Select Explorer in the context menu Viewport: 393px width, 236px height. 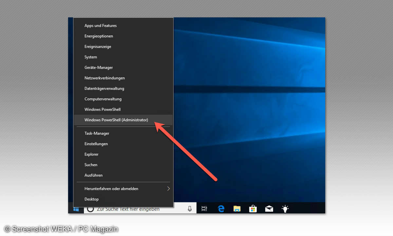point(123,154)
